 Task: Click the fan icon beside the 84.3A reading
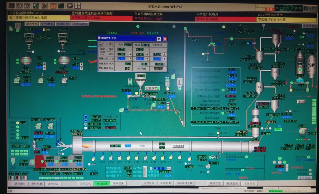302,131
